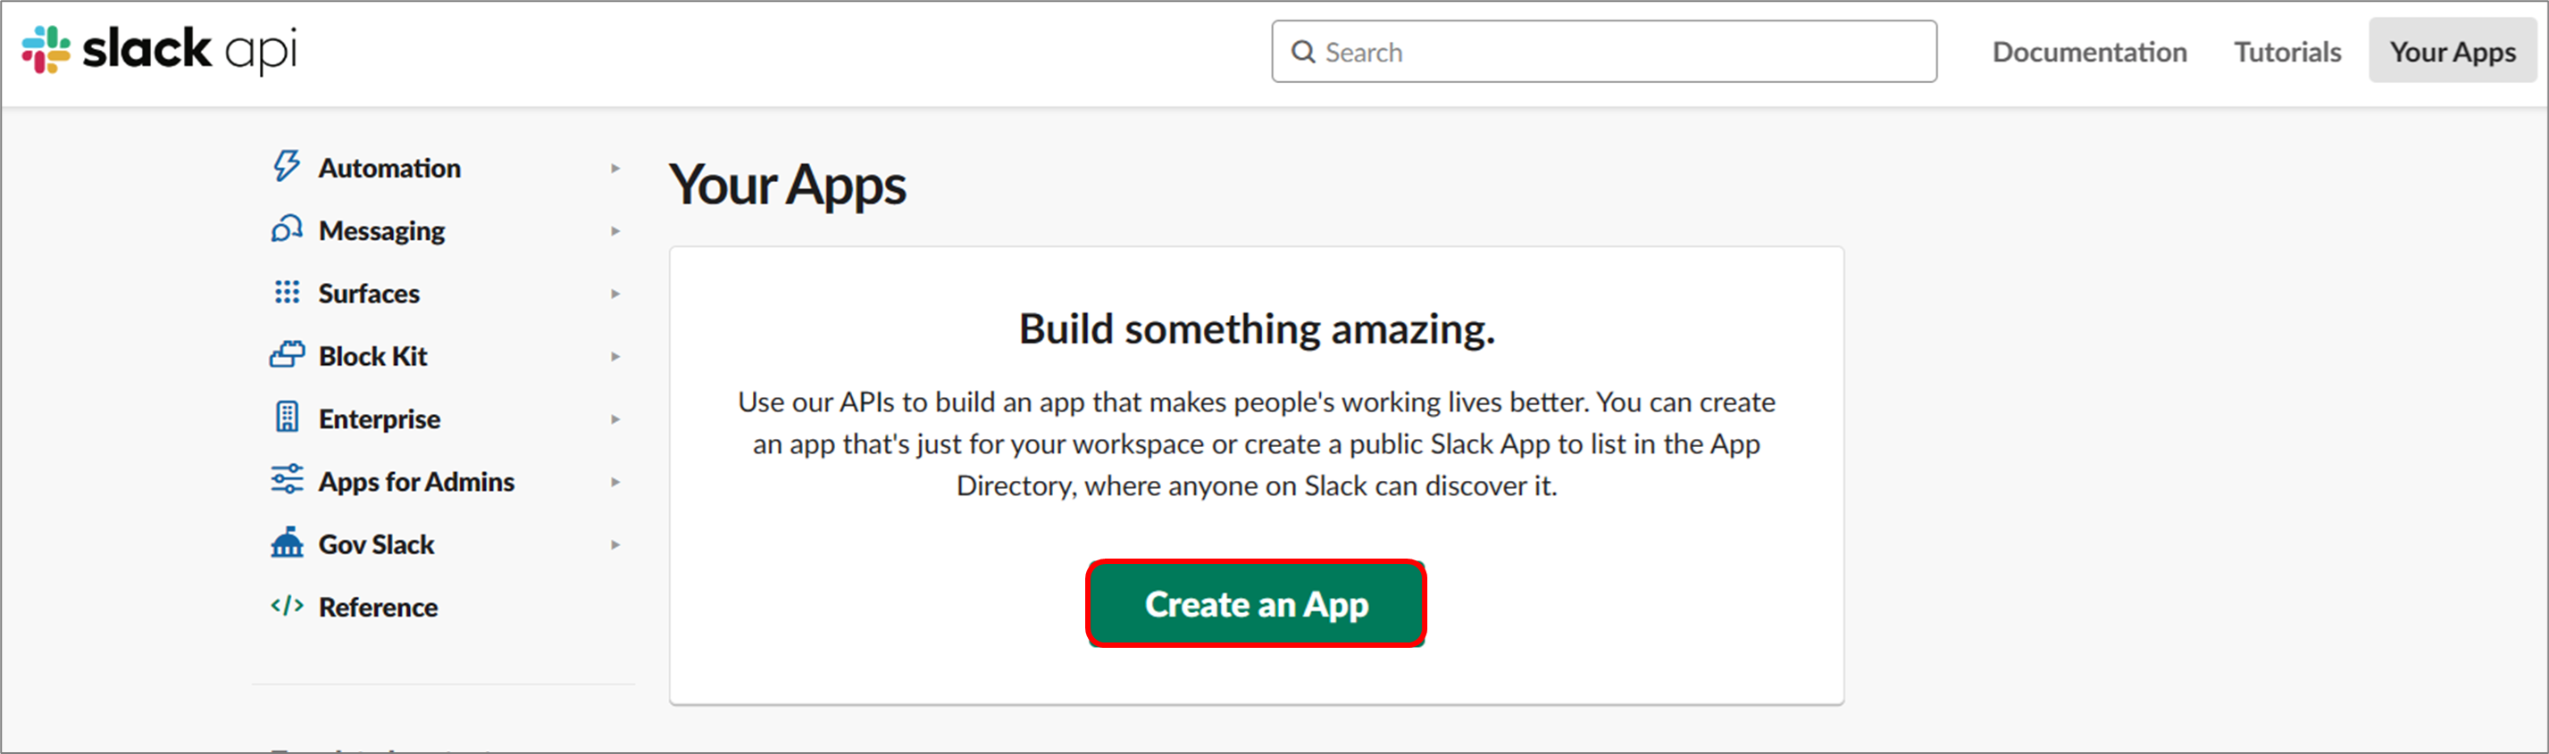Open Apps for Admins in sidebar
This screenshot has width=2549, height=754.
pyautogui.click(x=416, y=482)
